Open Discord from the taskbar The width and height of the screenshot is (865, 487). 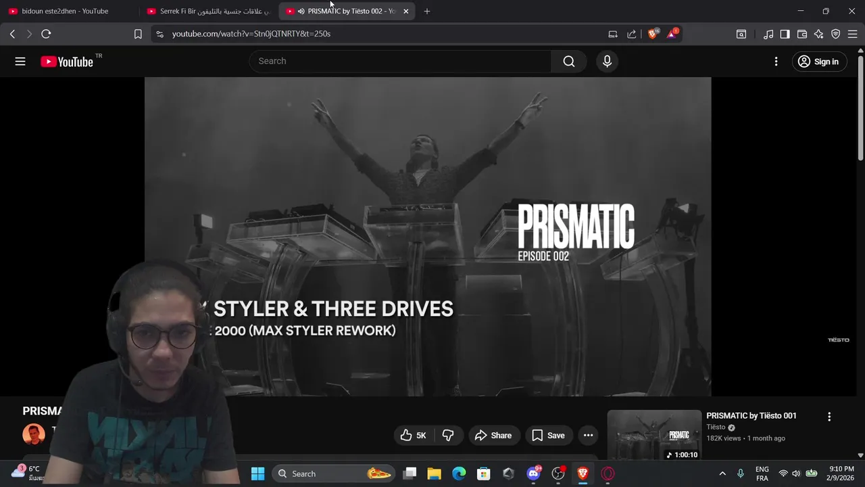point(533,473)
